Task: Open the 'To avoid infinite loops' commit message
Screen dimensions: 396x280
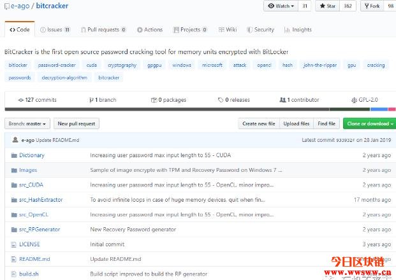Action: click(x=177, y=200)
